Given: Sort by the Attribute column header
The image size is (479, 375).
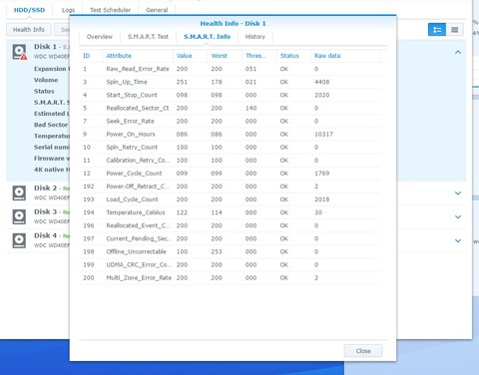Looking at the screenshot, I should pyautogui.click(x=138, y=56).
